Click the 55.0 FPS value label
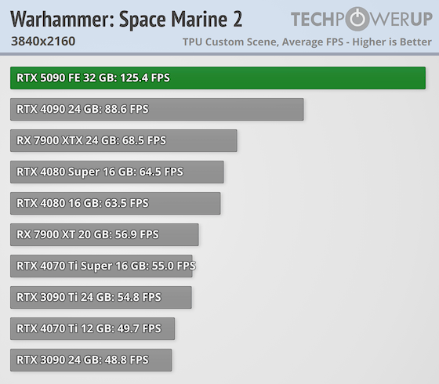439x384 pixels. click(x=173, y=266)
